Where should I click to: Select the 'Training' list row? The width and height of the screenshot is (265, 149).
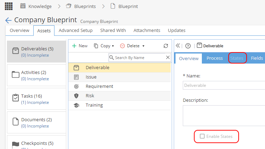120,105
